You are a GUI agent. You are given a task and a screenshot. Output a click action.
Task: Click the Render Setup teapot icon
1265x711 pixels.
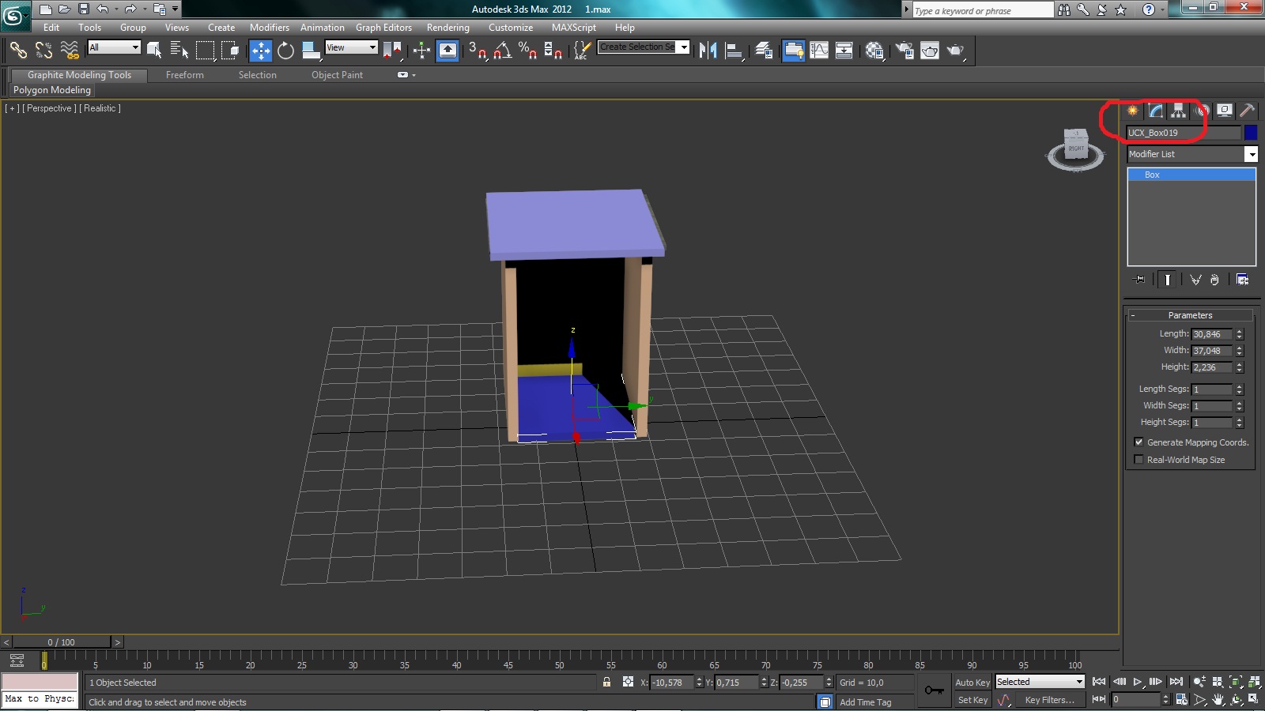904,51
